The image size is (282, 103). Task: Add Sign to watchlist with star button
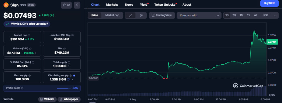(66, 5)
